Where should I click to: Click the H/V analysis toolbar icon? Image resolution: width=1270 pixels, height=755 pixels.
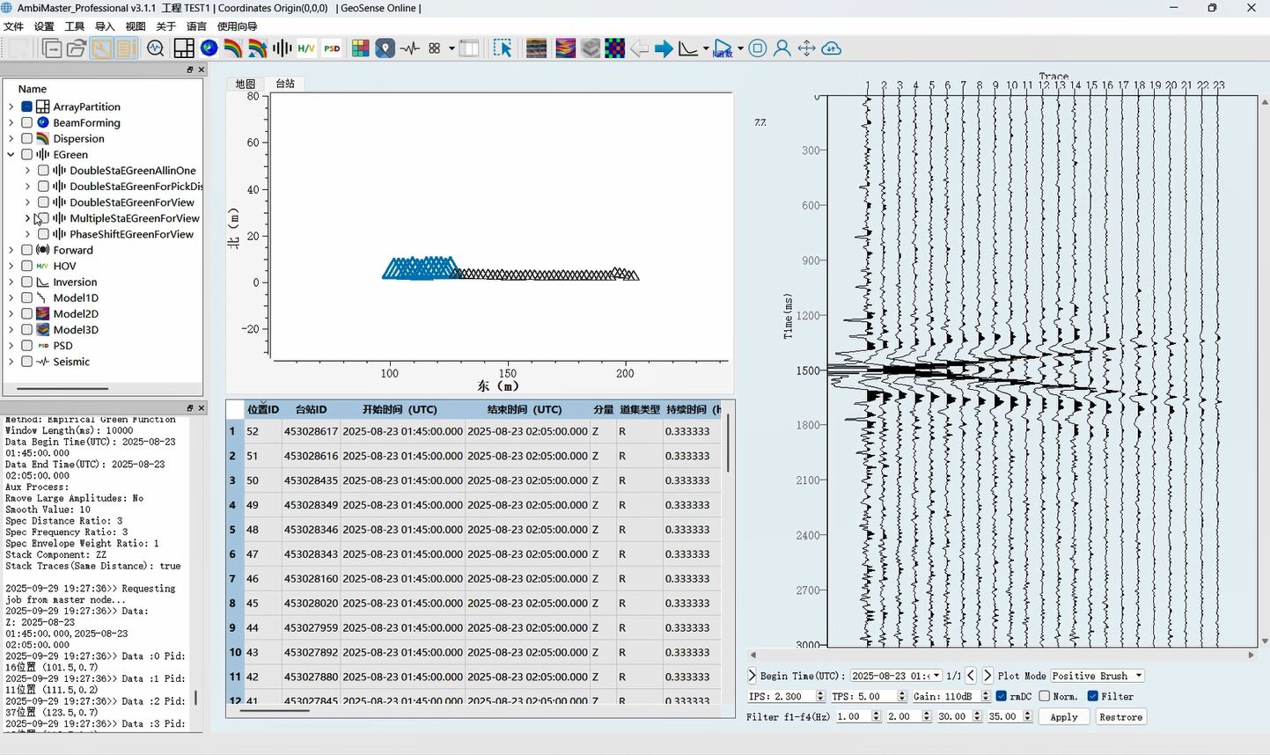tap(306, 48)
